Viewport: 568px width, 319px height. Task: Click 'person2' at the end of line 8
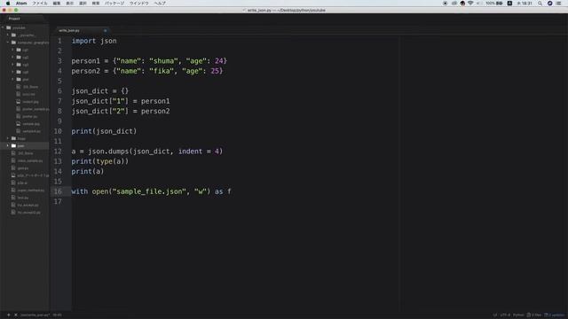point(155,111)
